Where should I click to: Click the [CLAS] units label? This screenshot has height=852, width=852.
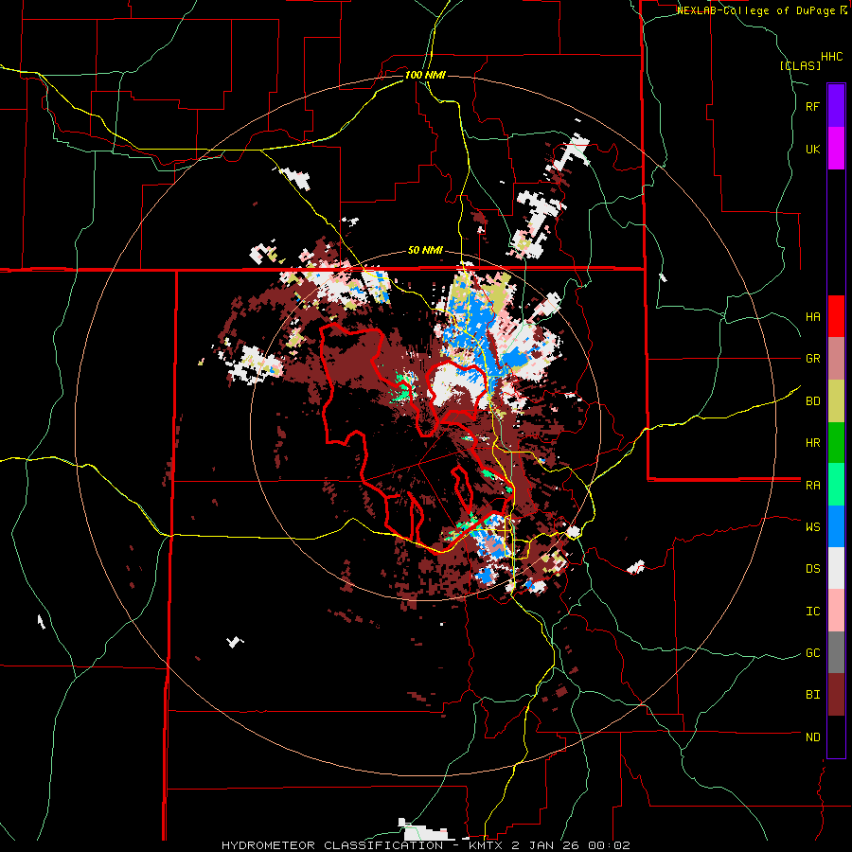[x=800, y=66]
